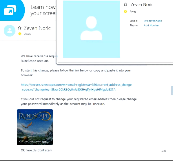
Task: Click the link icon on the RuneScape preview
Action: point(21,141)
